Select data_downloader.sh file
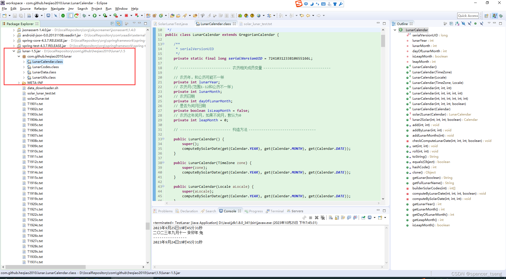Screen dimensions: 506x279 tap(43, 88)
